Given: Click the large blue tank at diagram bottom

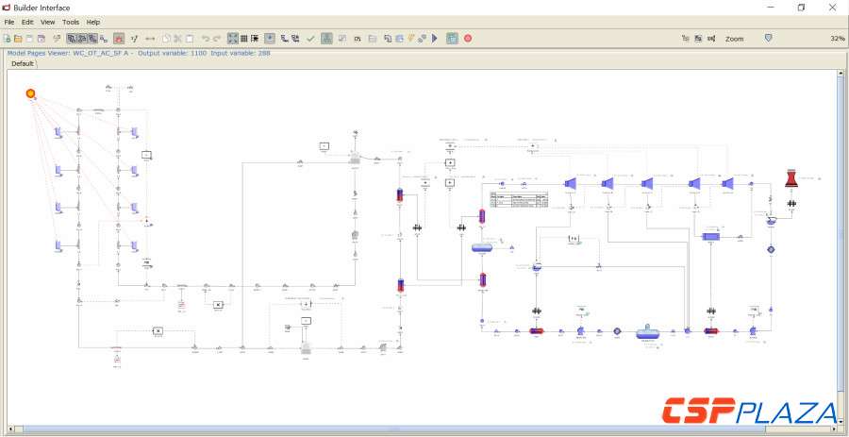Looking at the screenshot, I should (648, 331).
